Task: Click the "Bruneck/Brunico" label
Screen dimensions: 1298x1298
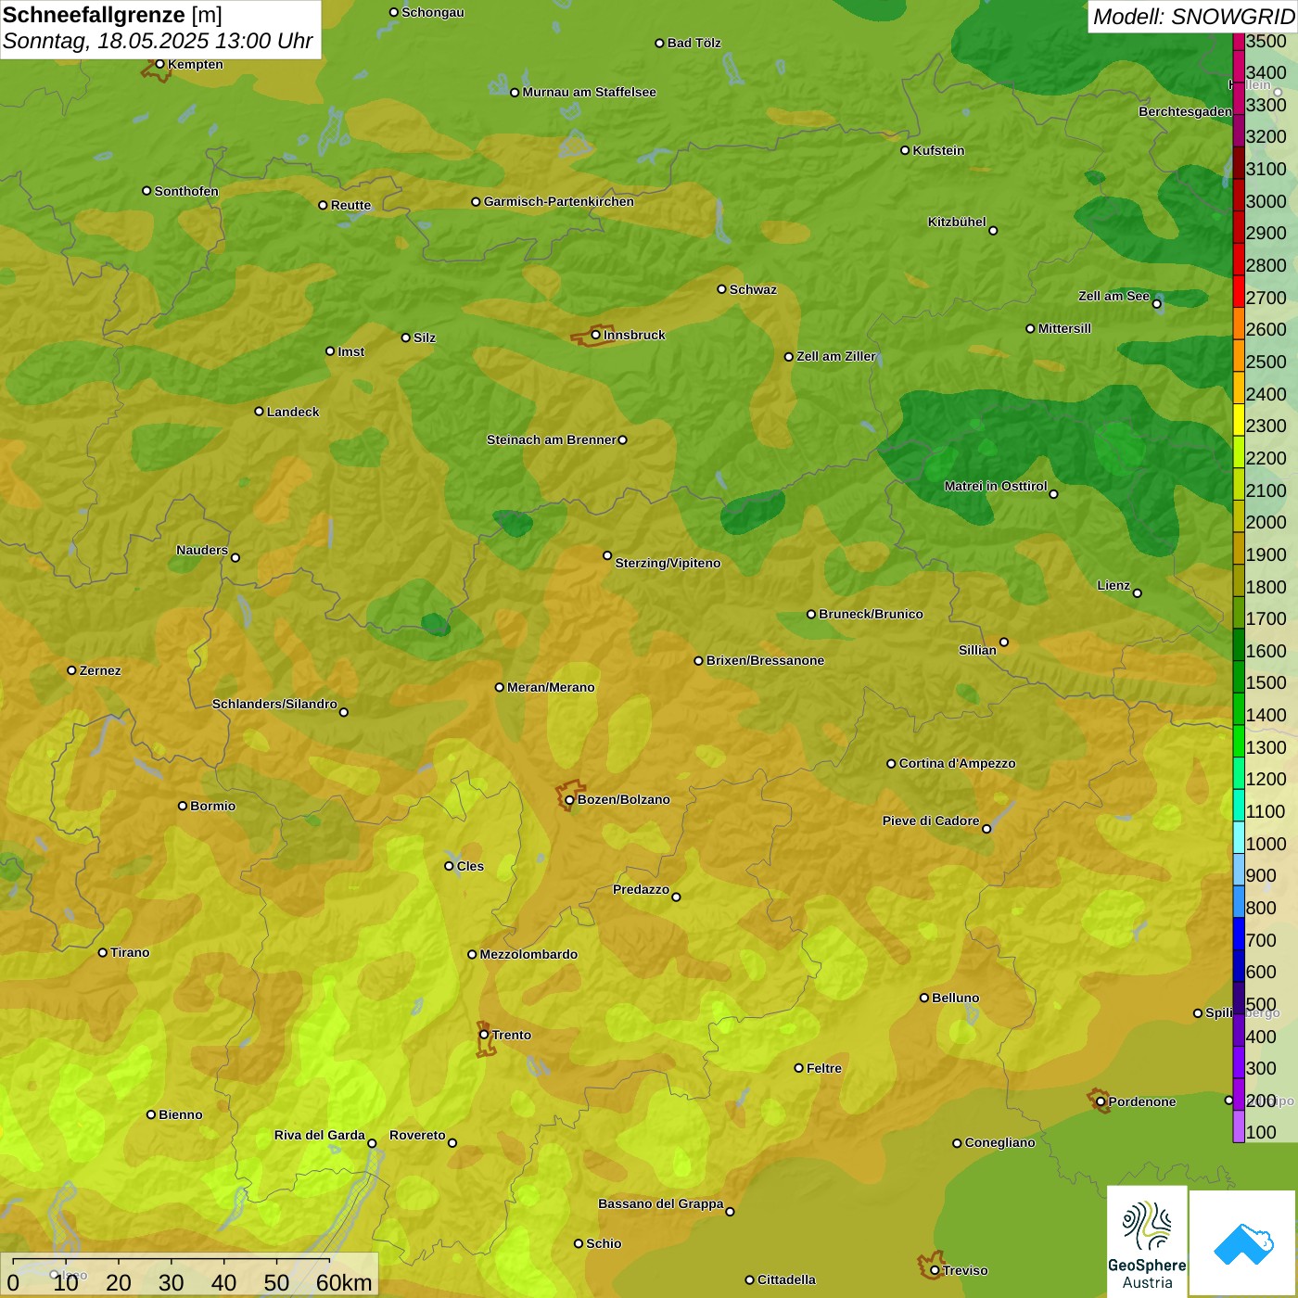Action: (871, 614)
